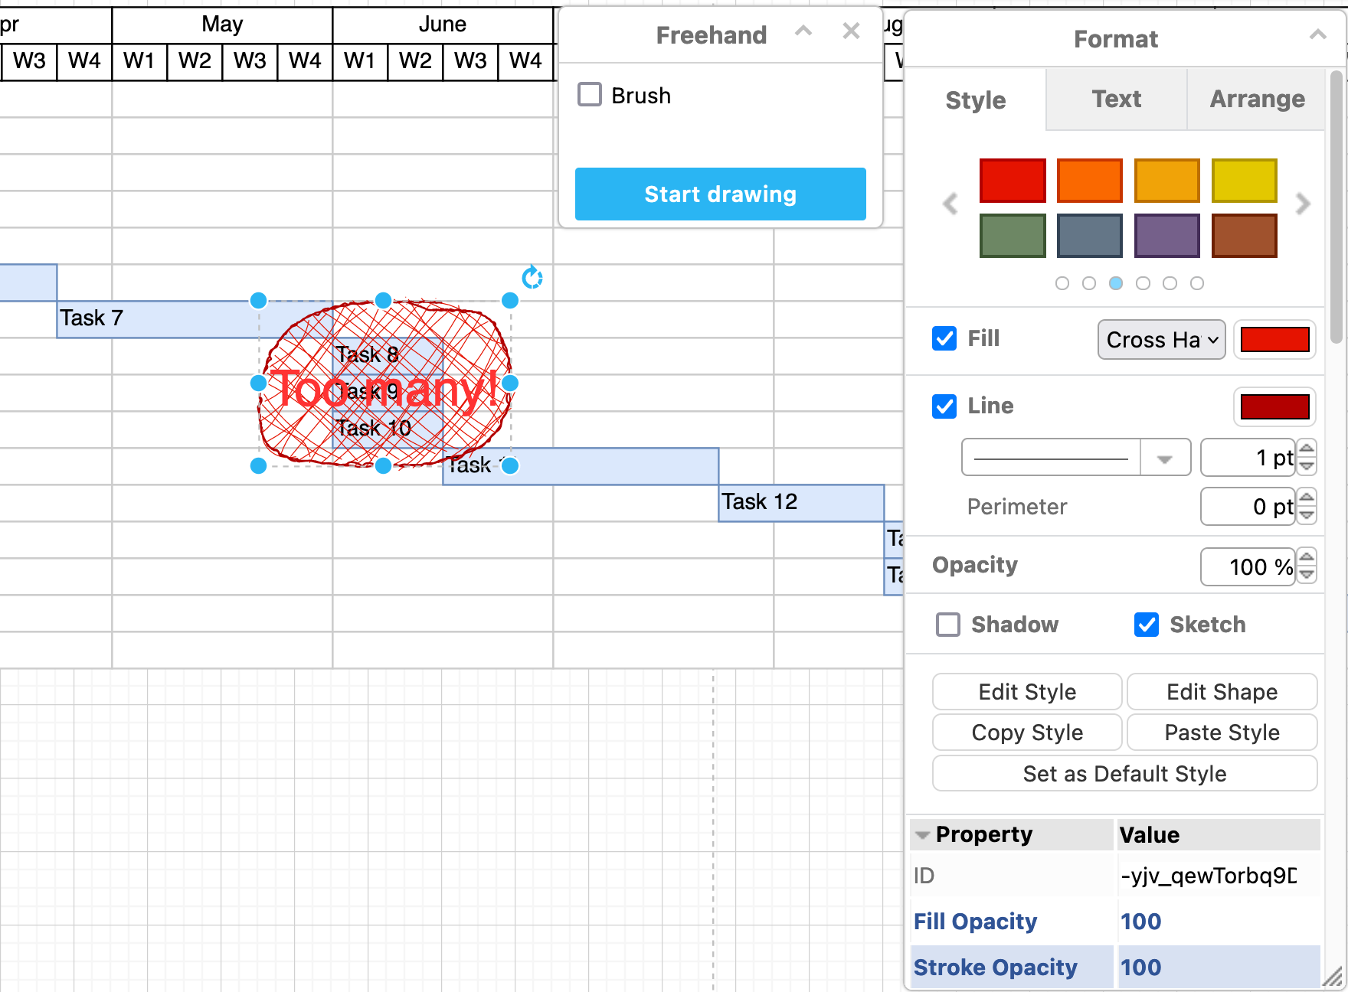Enable the Shadow effect
Screen dimensions: 1348x992
[x=948, y=625]
